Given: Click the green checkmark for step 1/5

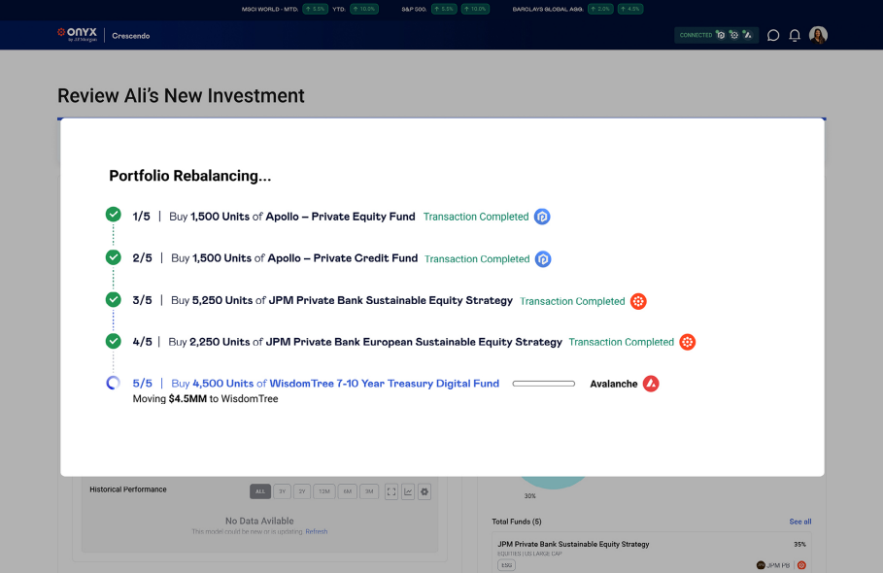Looking at the screenshot, I should click(x=113, y=215).
